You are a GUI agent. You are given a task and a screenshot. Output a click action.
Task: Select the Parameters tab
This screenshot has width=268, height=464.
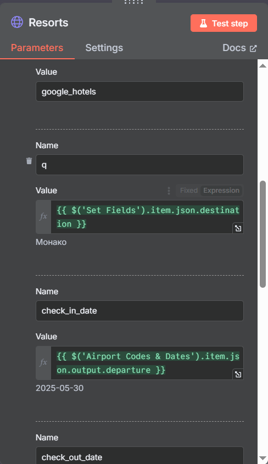point(37,48)
